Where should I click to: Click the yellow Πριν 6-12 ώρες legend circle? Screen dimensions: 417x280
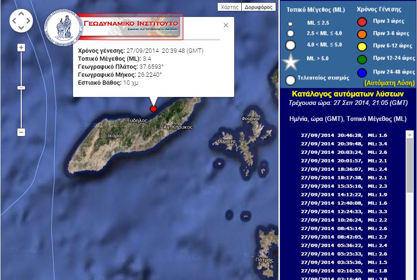[362, 47]
